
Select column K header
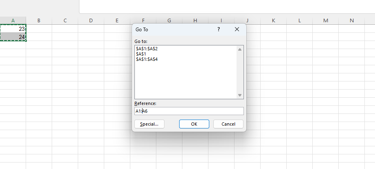pos(273,21)
